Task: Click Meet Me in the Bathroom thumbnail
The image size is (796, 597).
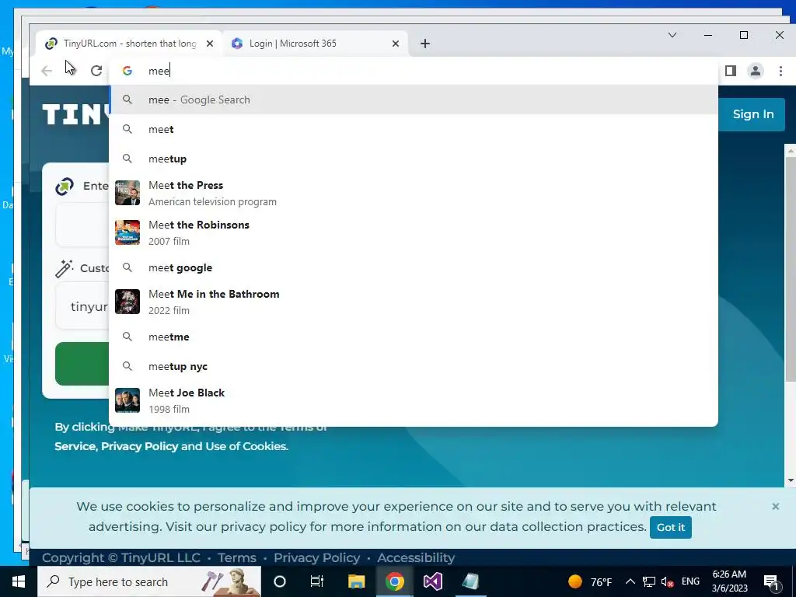Action: [127, 302]
